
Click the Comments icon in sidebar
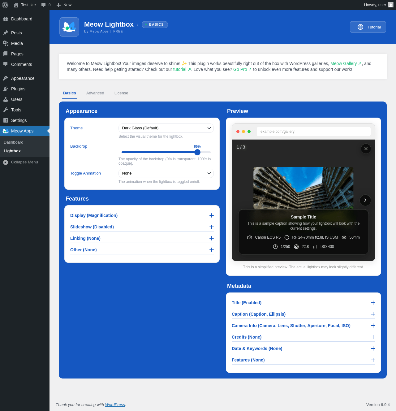click(6, 64)
